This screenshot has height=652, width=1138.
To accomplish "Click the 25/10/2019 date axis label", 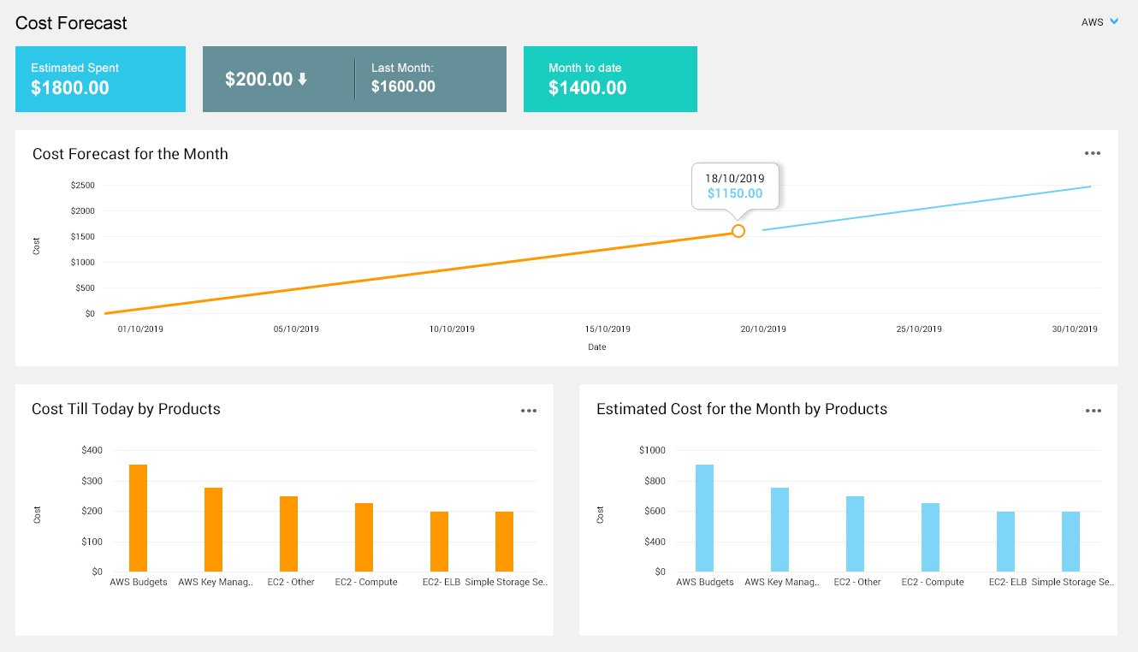I will point(919,329).
